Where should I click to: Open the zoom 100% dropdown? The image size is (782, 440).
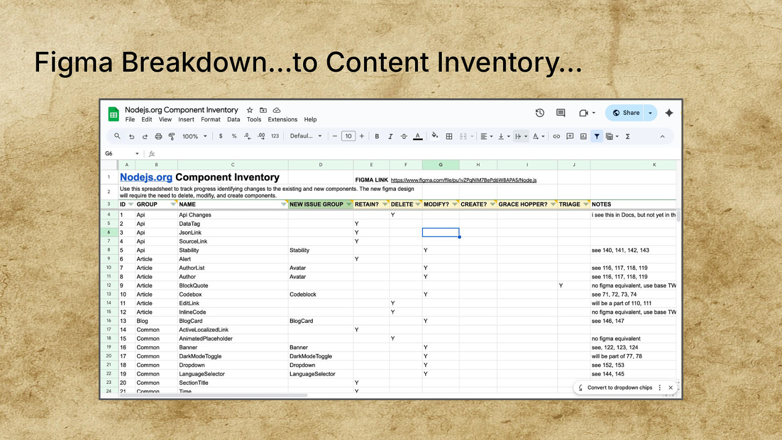195,136
